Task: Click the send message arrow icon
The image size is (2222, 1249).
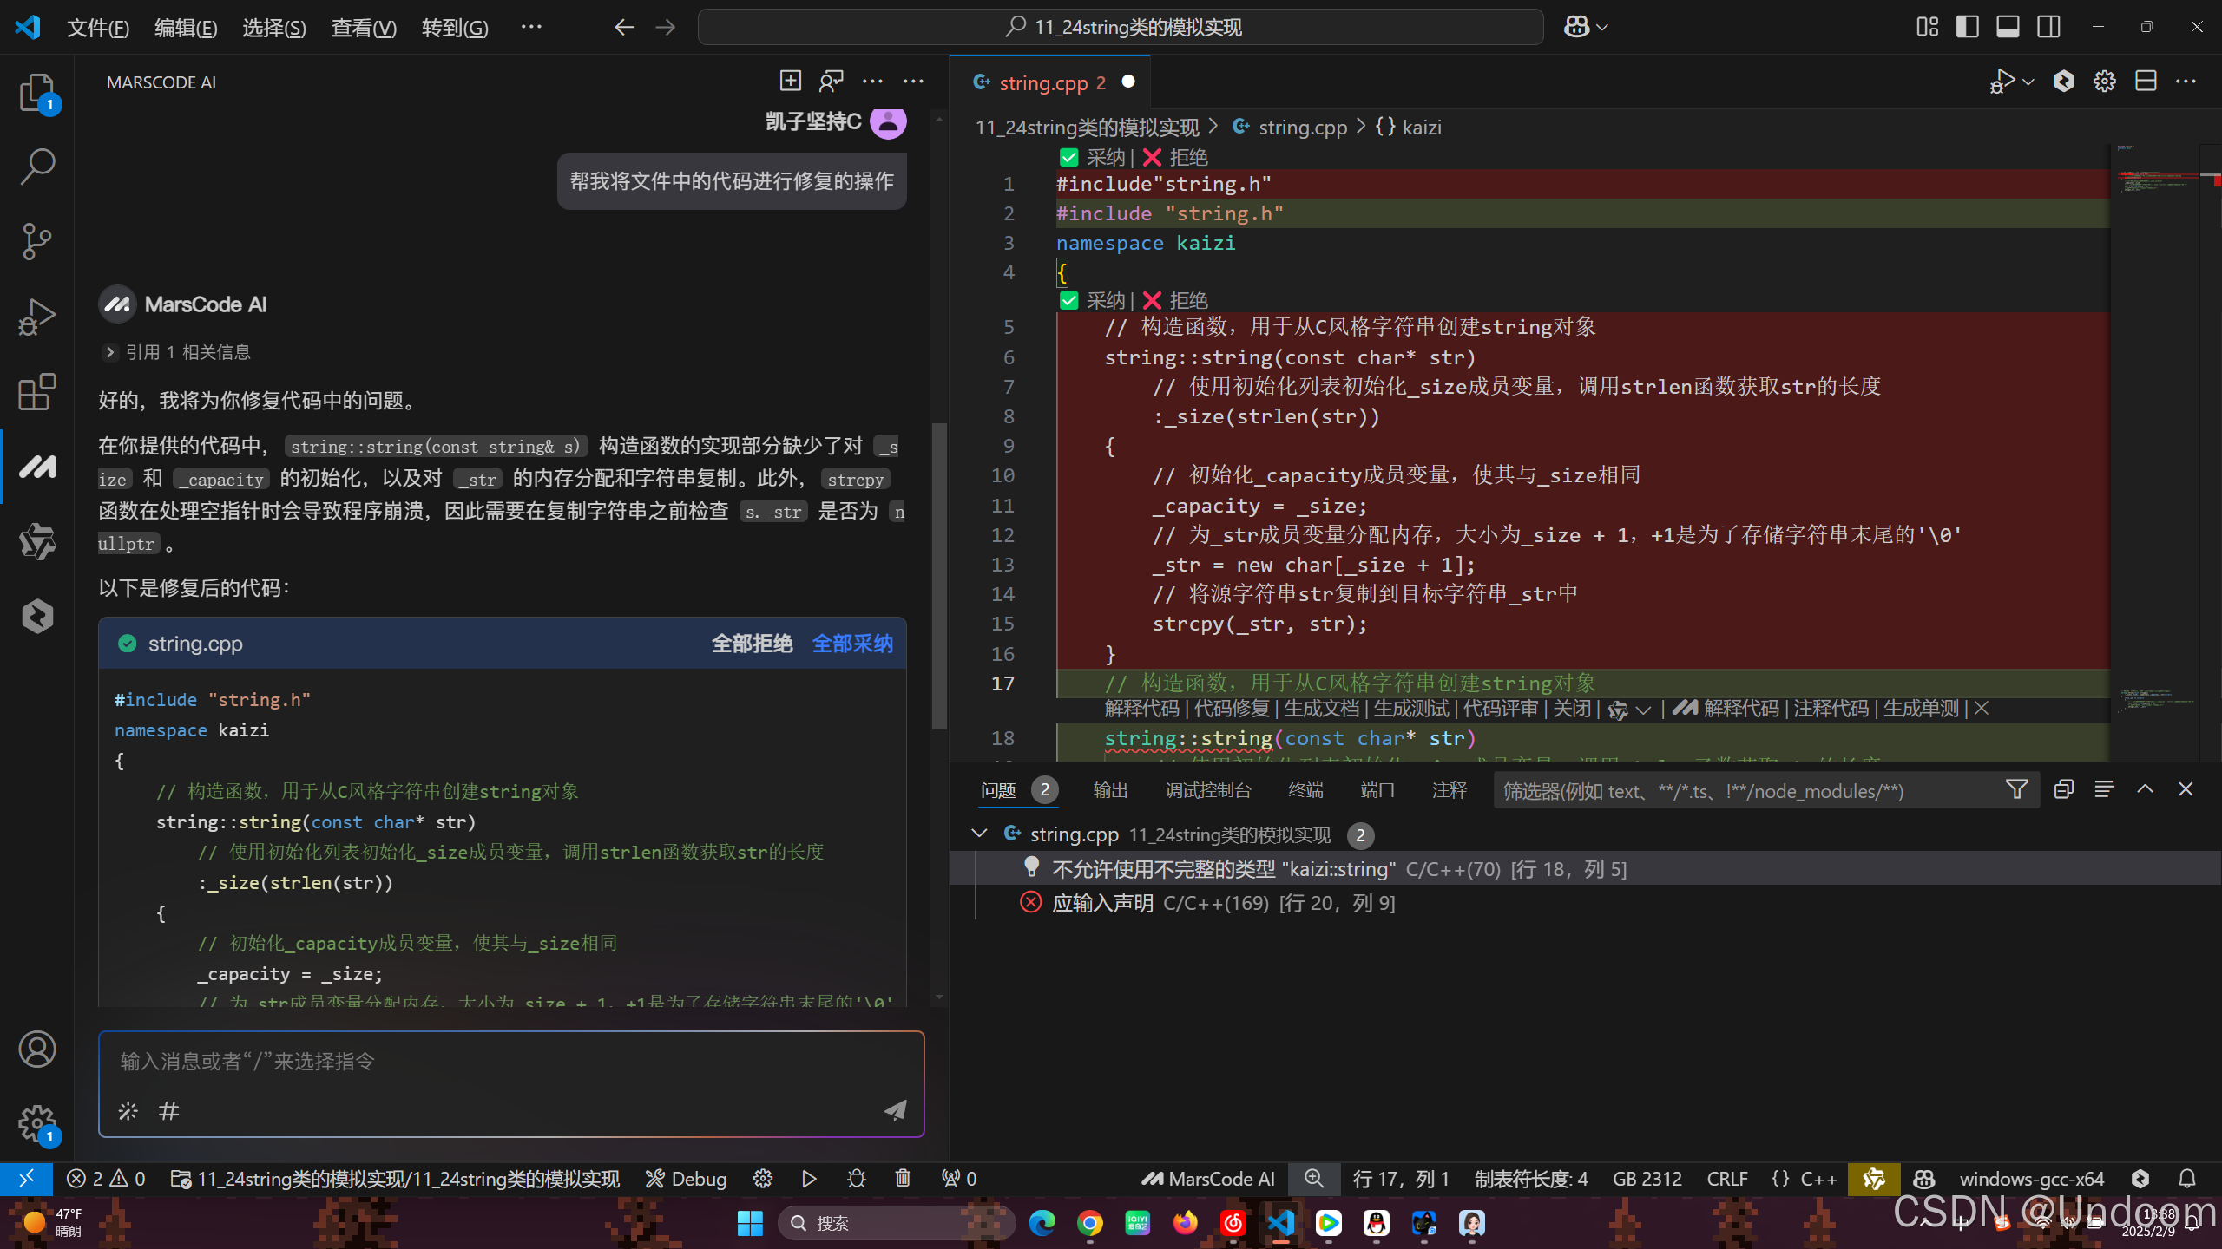Action: click(x=895, y=1110)
